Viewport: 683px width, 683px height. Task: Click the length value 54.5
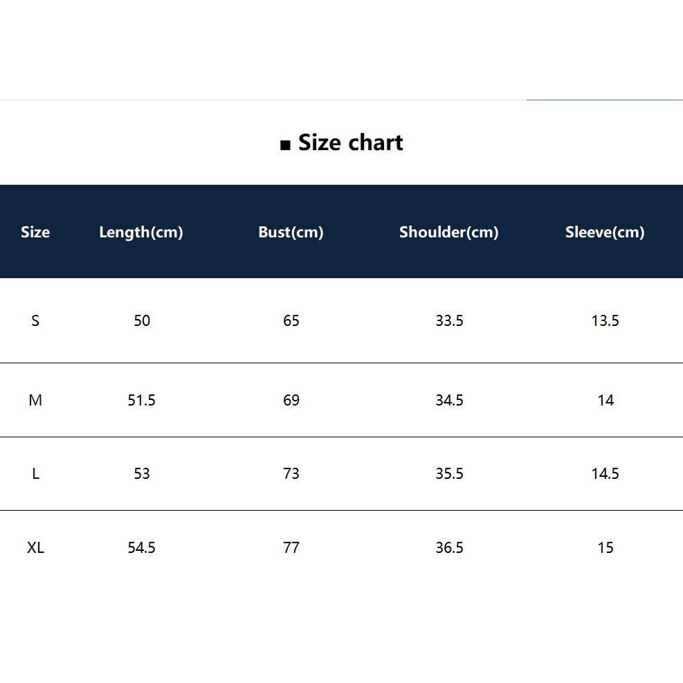[x=142, y=547]
